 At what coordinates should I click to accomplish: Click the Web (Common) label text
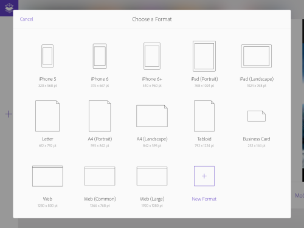(x=100, y=199)
